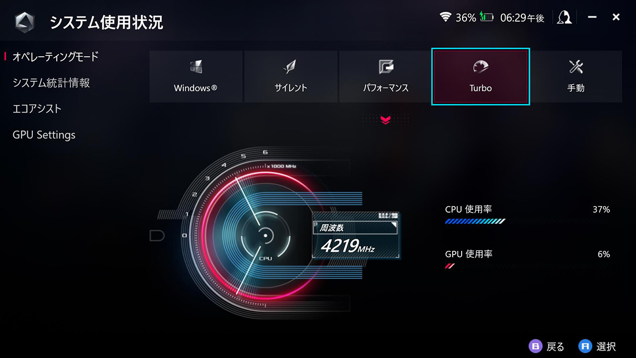Go to エコアシスト section

[37, 109]
